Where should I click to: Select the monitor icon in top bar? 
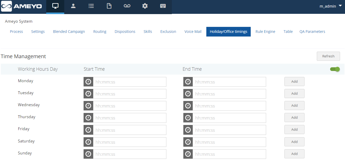pos(55,6)
